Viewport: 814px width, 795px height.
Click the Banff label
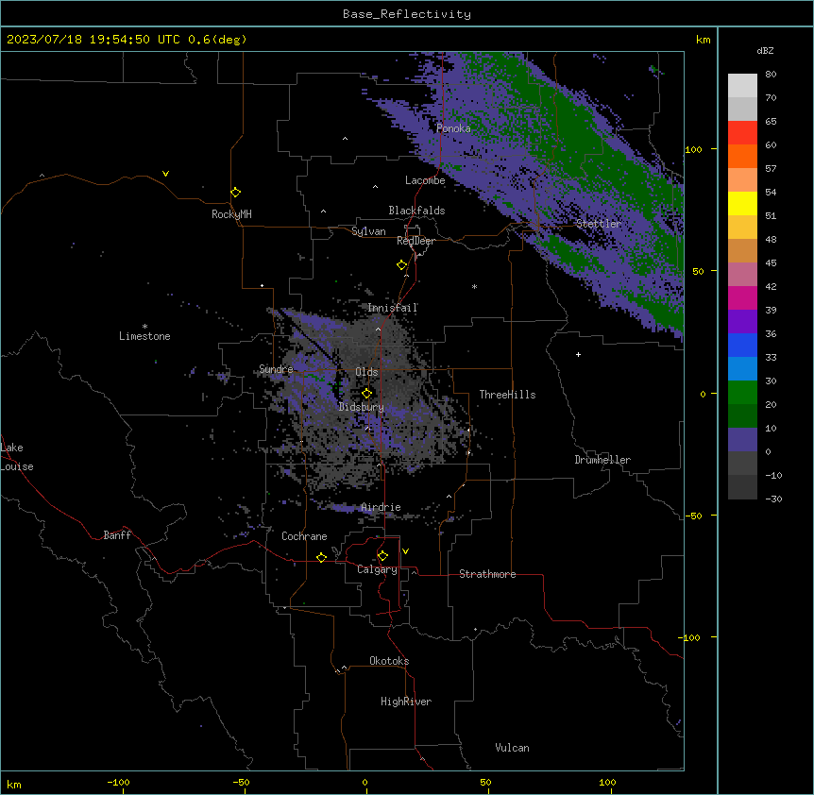click(x=117, y=535)
